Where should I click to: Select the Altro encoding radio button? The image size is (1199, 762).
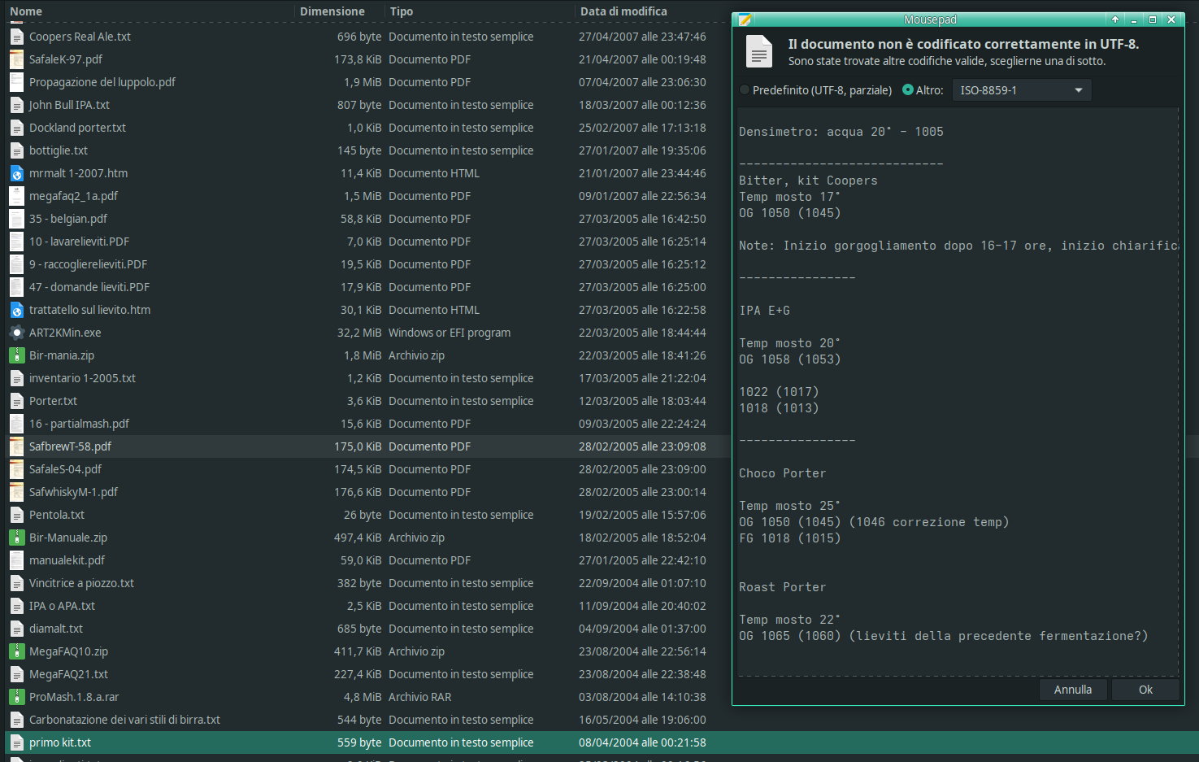click(x=908, y=90)
